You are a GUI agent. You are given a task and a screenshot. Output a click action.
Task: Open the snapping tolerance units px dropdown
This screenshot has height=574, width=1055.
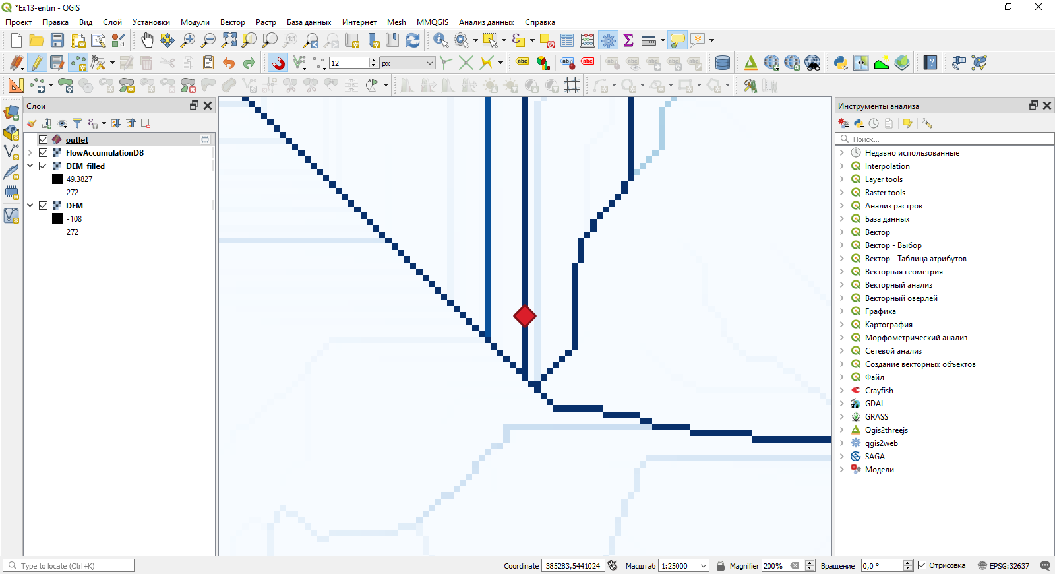click(x=407, y=63)
